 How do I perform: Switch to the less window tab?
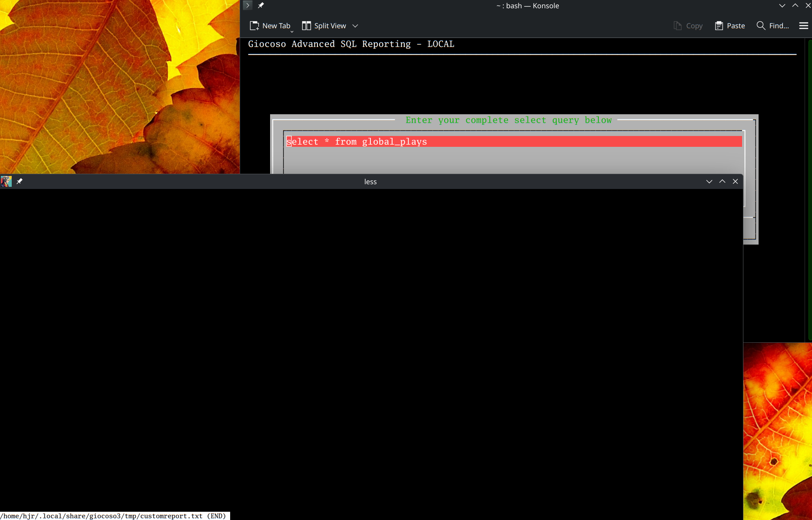(370, 181)
